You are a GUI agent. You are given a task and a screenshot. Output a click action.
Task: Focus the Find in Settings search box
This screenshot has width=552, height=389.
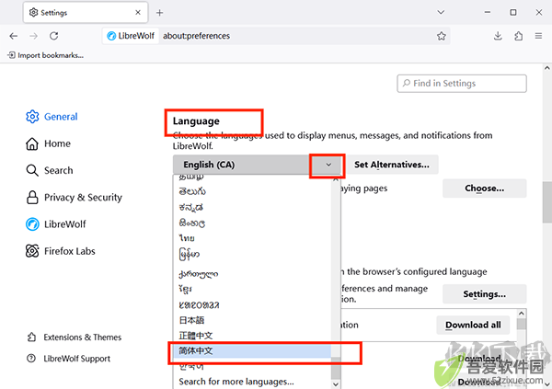pyautogui.click(x=462, y=84)
